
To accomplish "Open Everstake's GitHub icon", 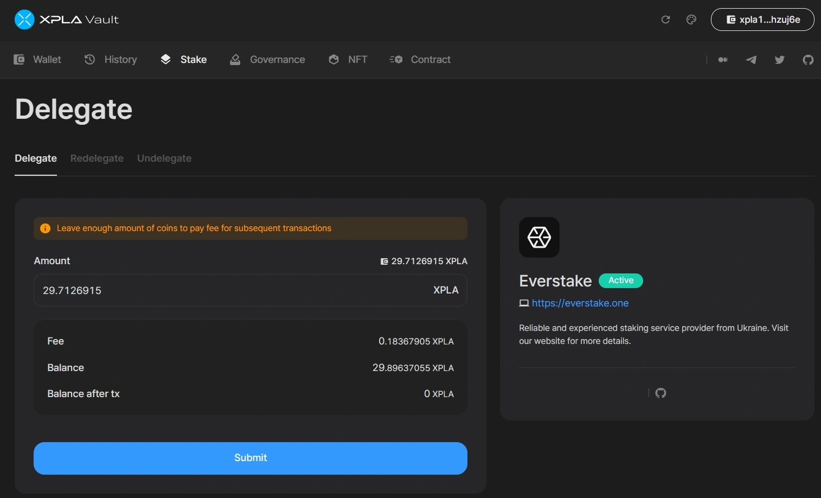I will [660, 392].
